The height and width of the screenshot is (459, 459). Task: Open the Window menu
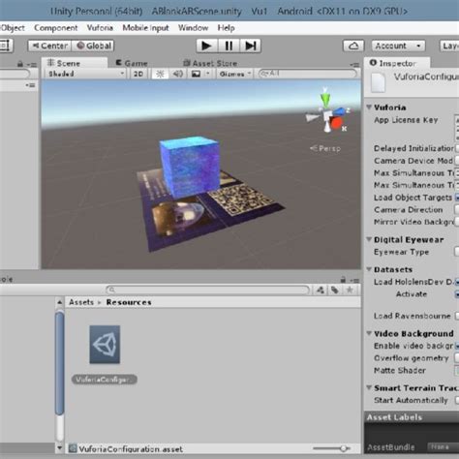pos(193,28)
